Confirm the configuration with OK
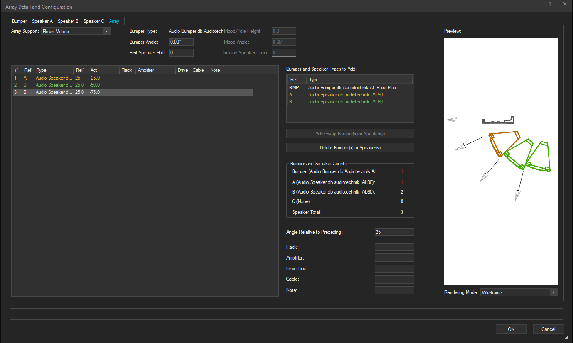573x343 pixels. pos(511,329)
